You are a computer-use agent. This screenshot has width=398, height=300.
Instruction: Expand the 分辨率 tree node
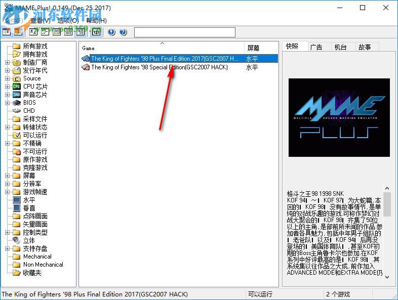[7, 184]
